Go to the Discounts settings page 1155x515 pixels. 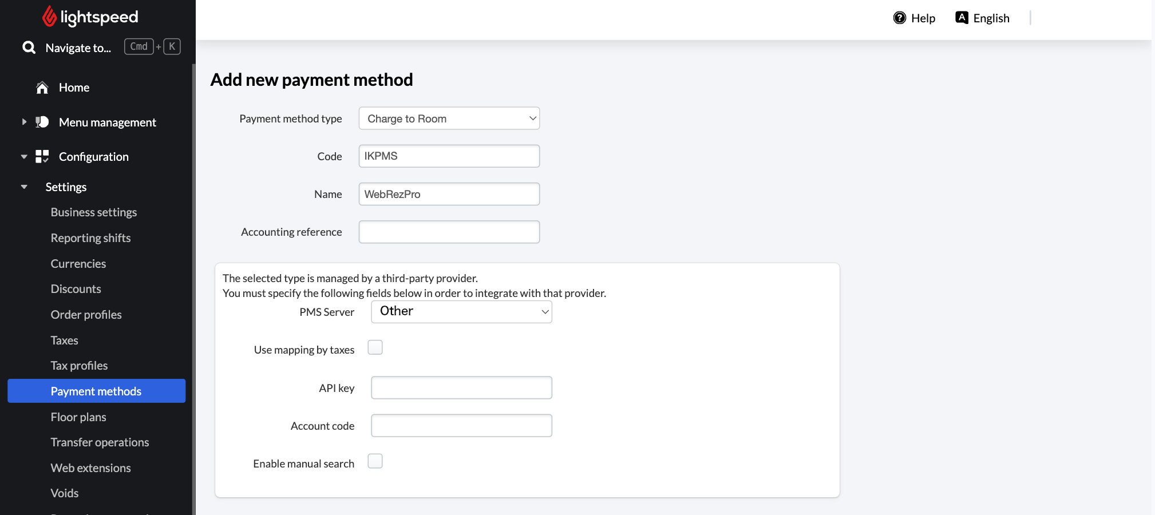[76, 289]
